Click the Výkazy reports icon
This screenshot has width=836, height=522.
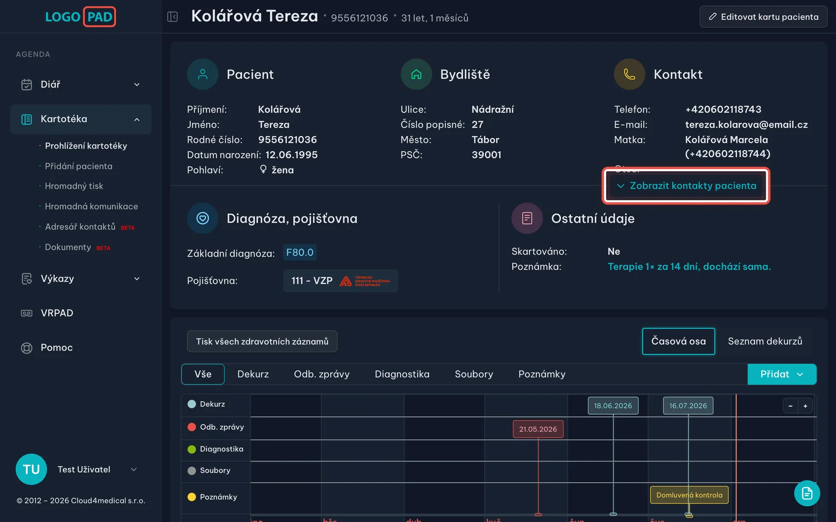click(27, 279)
